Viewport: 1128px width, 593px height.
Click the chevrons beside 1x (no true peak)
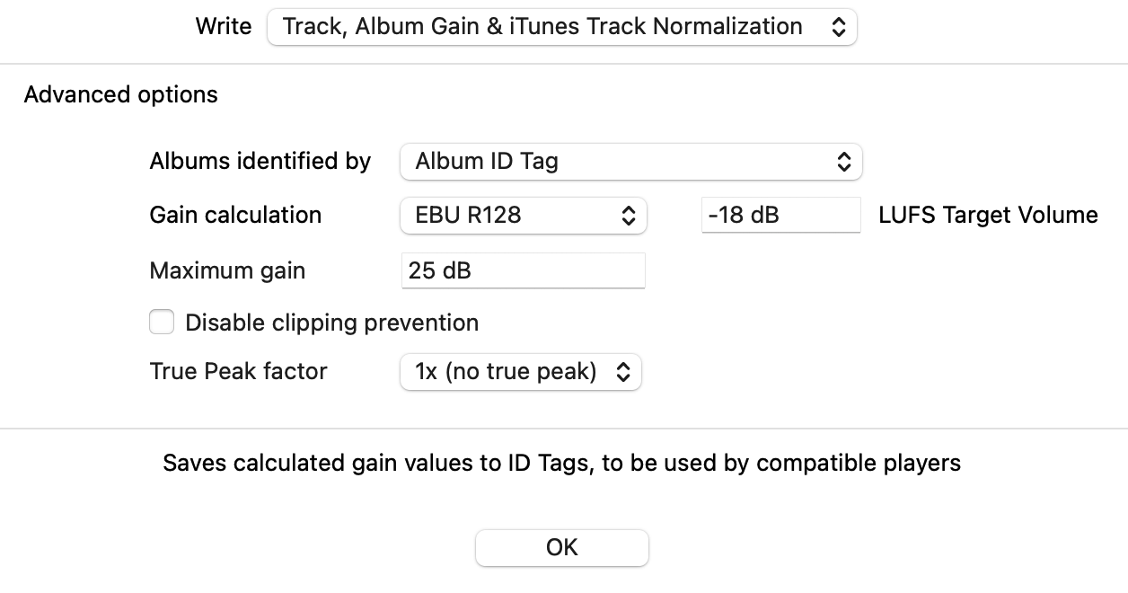623,372
